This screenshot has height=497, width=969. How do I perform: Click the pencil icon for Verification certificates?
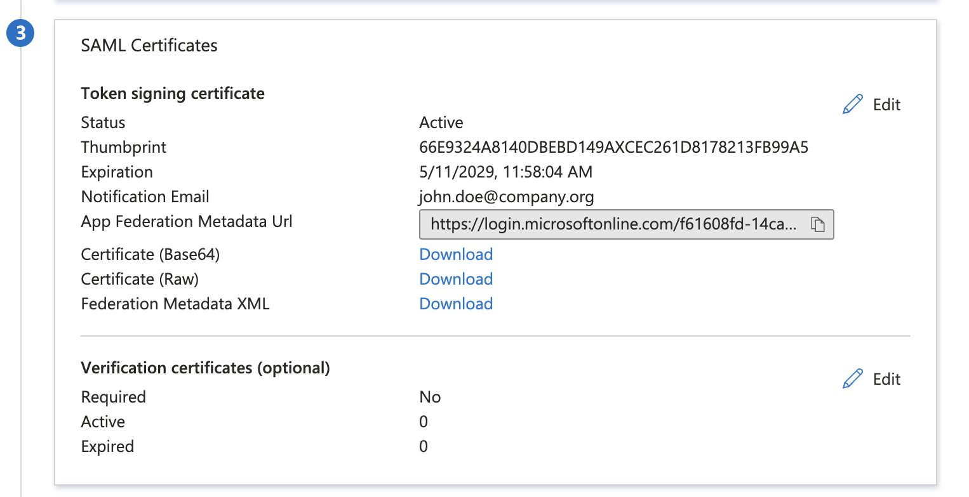853,379
